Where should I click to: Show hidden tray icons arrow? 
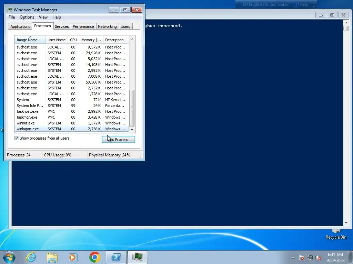click(293, 257)
